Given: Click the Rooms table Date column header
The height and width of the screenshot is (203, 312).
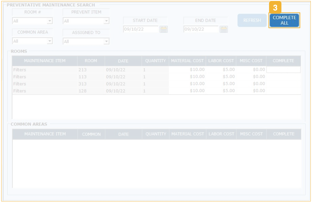Looking at the screenshot, I should click(x=123, y=61).
